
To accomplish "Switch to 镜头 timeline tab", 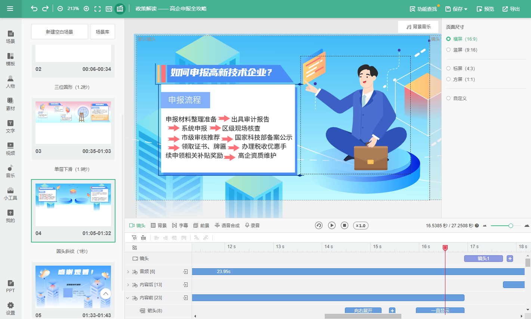I will tap(137, 225).
